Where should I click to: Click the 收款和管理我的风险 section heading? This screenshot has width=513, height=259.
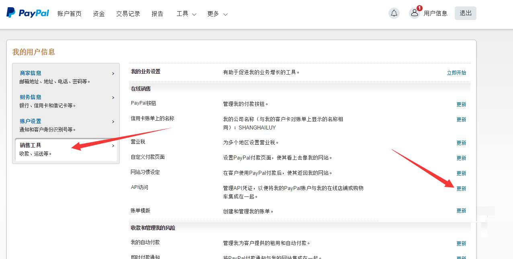point(153,228)
